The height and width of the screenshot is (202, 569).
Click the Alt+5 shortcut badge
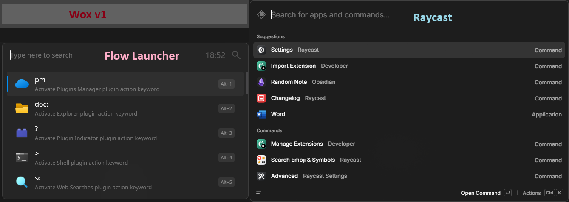(226, 182)
